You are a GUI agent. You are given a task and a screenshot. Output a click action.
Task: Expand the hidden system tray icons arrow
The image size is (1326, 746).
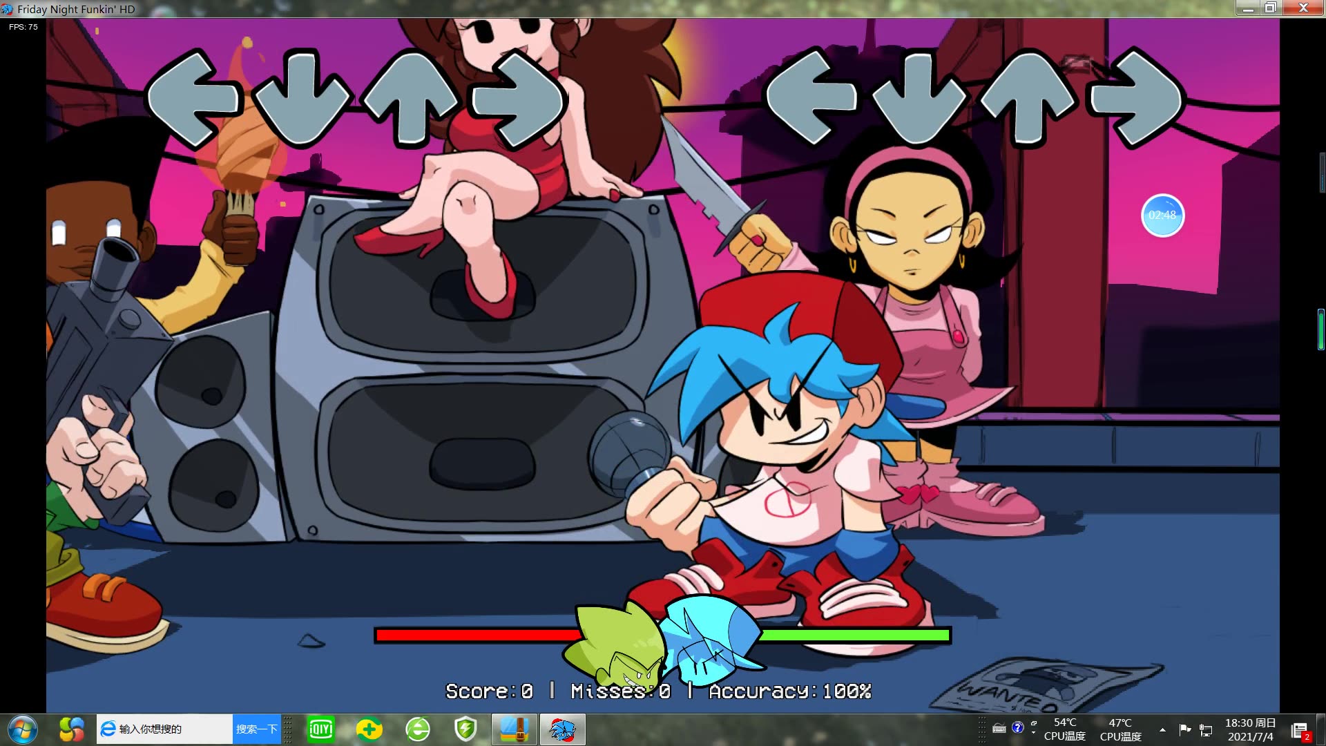pyautogui.click(x=1162, y=730)
